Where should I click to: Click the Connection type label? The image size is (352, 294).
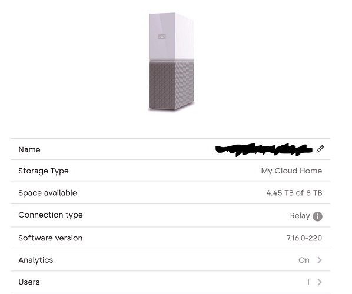click(x=51, y=215)
